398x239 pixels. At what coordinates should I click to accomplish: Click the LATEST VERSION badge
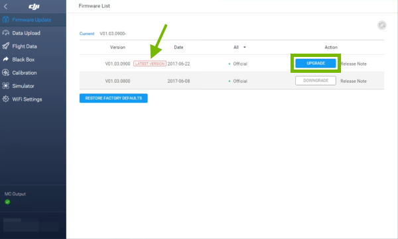[150, 64]
